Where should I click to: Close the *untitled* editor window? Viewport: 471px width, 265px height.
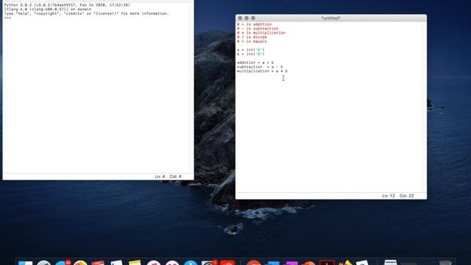point(240,18)
